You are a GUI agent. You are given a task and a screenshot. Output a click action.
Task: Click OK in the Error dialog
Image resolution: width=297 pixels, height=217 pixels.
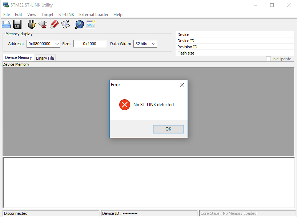pyautogui.click(x=168, y=129)
